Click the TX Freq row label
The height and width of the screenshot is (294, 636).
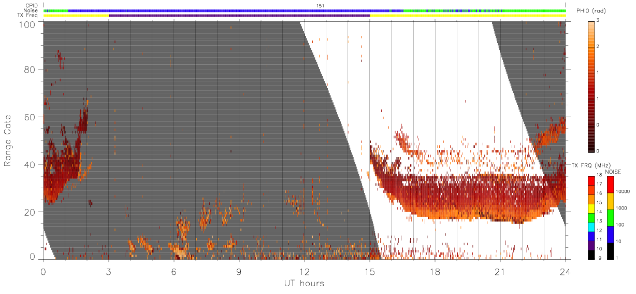click(x=28, y=15)
